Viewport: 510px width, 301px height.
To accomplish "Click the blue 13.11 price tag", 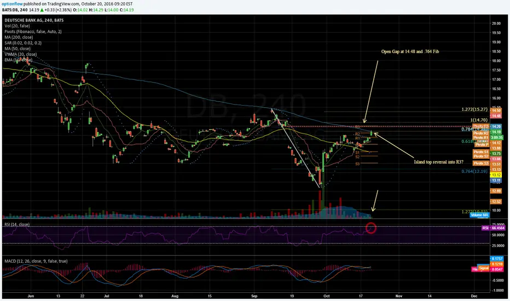I will click(x=496, y=180).
